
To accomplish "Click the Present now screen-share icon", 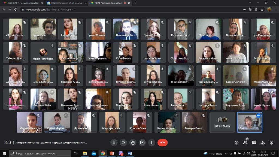I will (x=142, y=143).
